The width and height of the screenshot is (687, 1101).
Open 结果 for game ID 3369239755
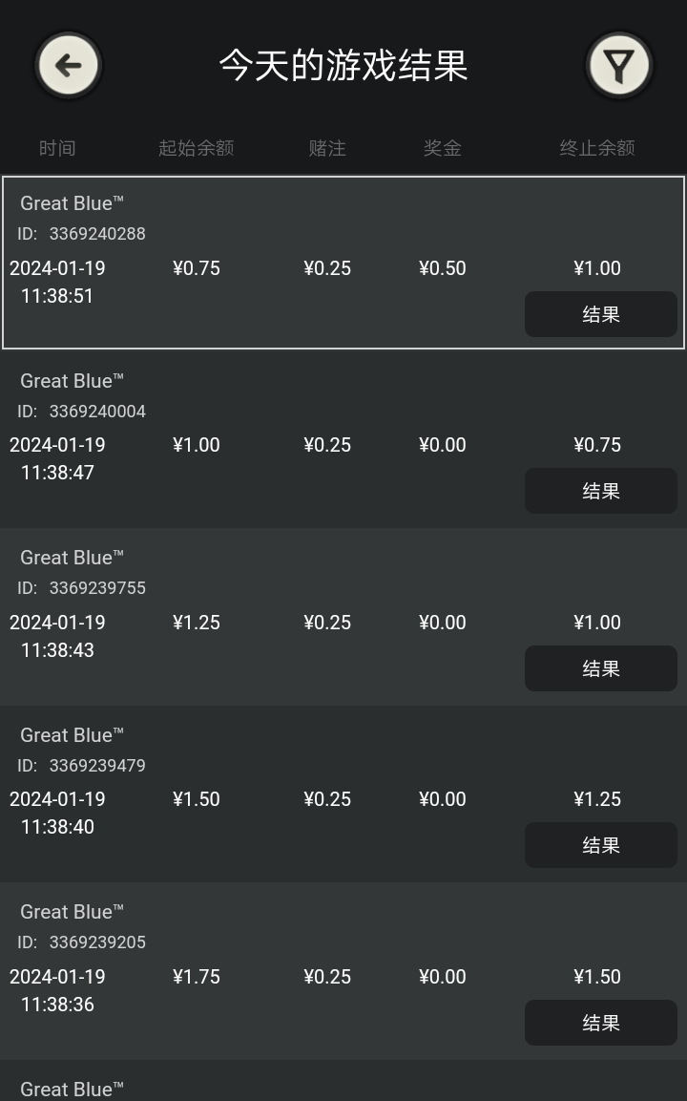(601, 668)
